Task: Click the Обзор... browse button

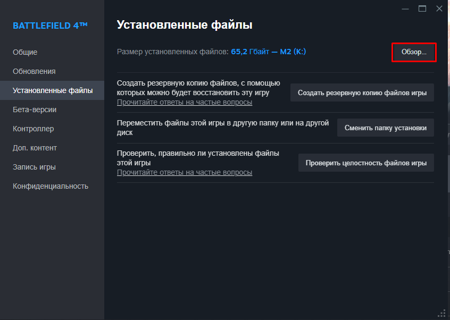Action: point(414,52)
